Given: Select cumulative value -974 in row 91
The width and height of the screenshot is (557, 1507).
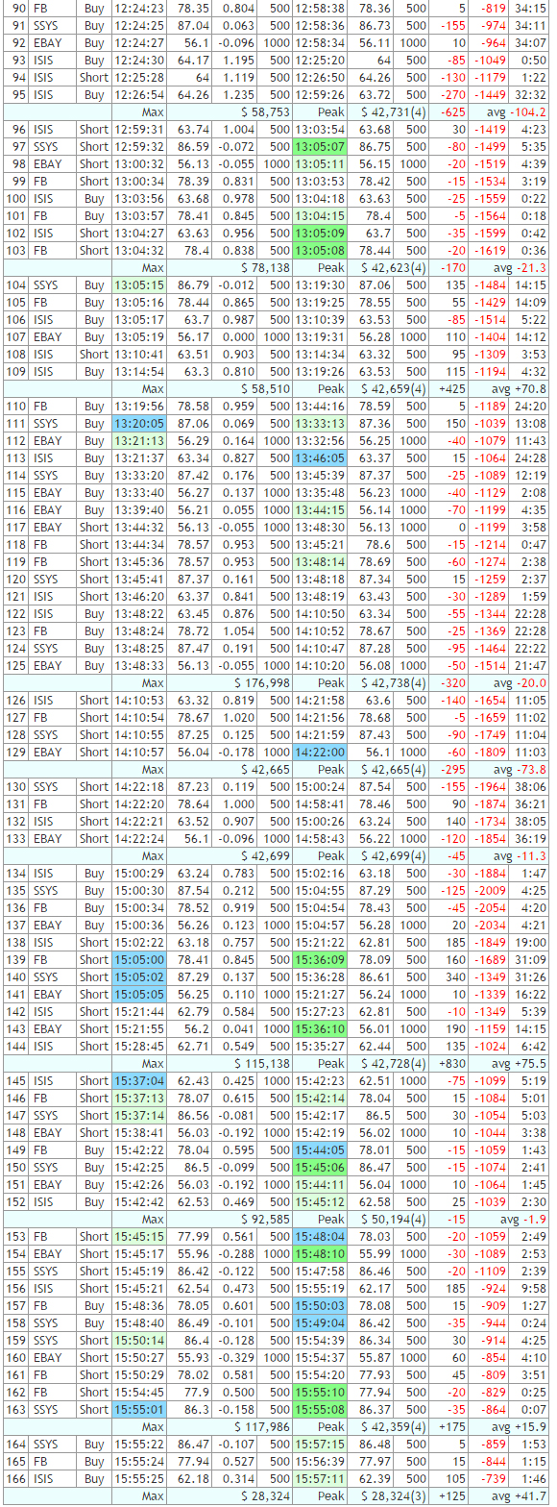Looking at the screenshot, I should pos(489,25).
